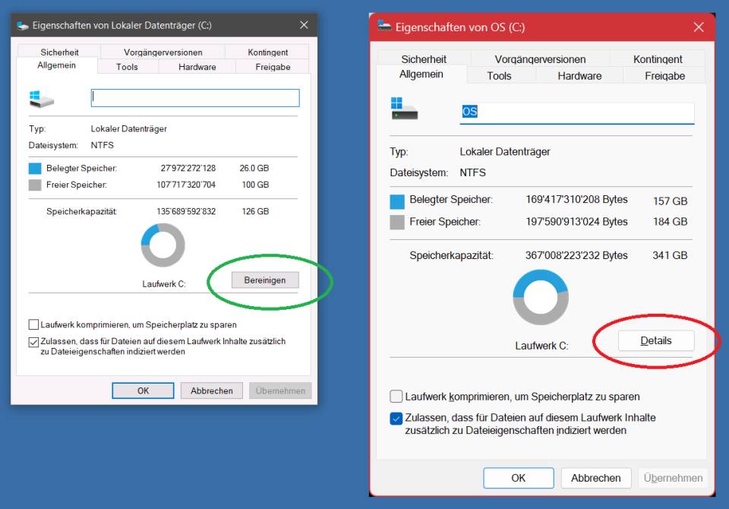Click the empty drive name field in left window
729x509 pixels.
pyautogui.click(x=195, y=98)
